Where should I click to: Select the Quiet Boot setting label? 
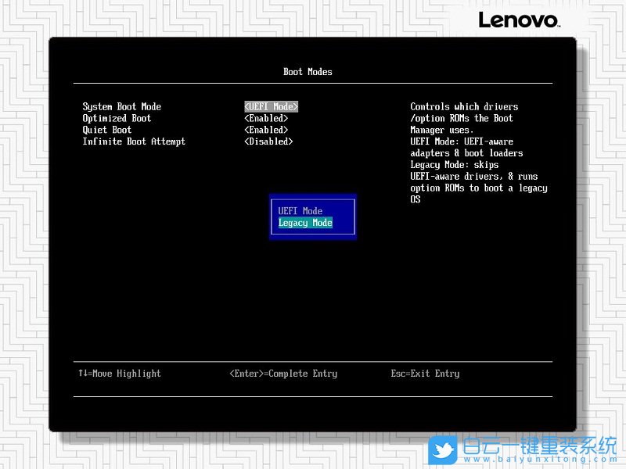point(107,130)
